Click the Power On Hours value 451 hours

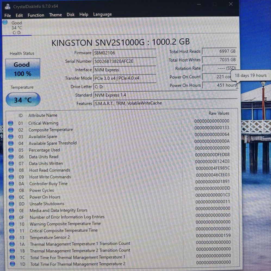coord(220,85)
